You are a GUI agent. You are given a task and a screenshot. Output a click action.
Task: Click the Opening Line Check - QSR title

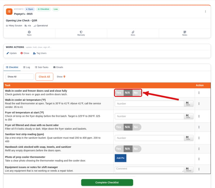click(x=21, y=21)
